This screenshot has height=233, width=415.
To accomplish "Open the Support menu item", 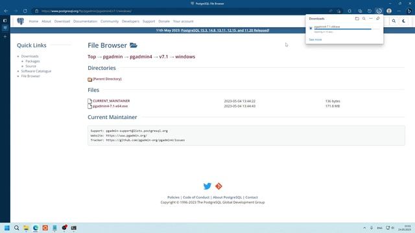I will click(148, 21).
